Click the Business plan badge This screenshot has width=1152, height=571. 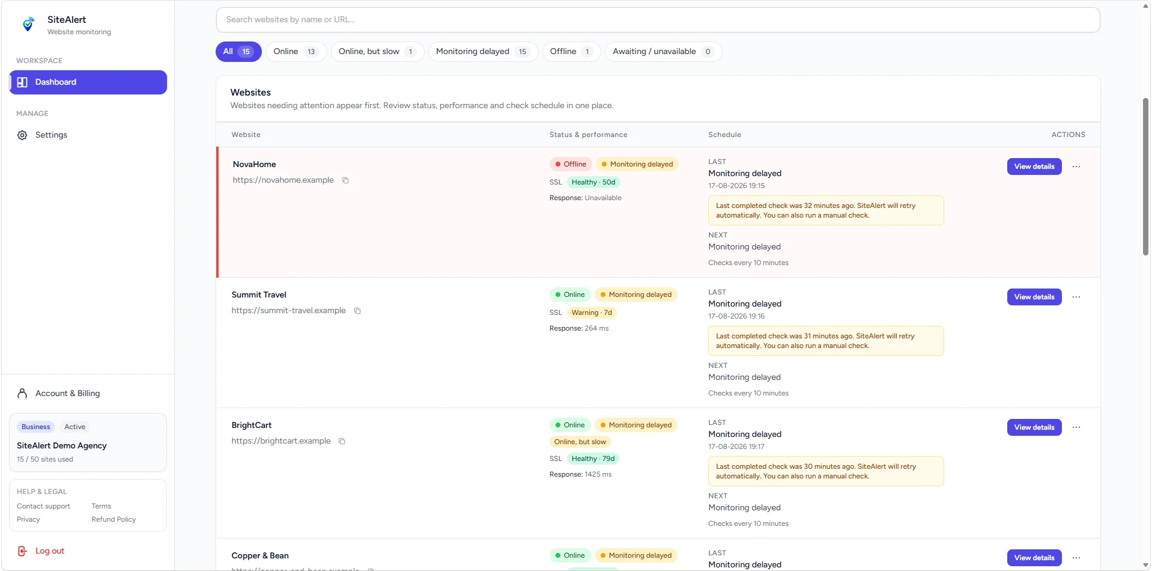(x=36, y=427)
